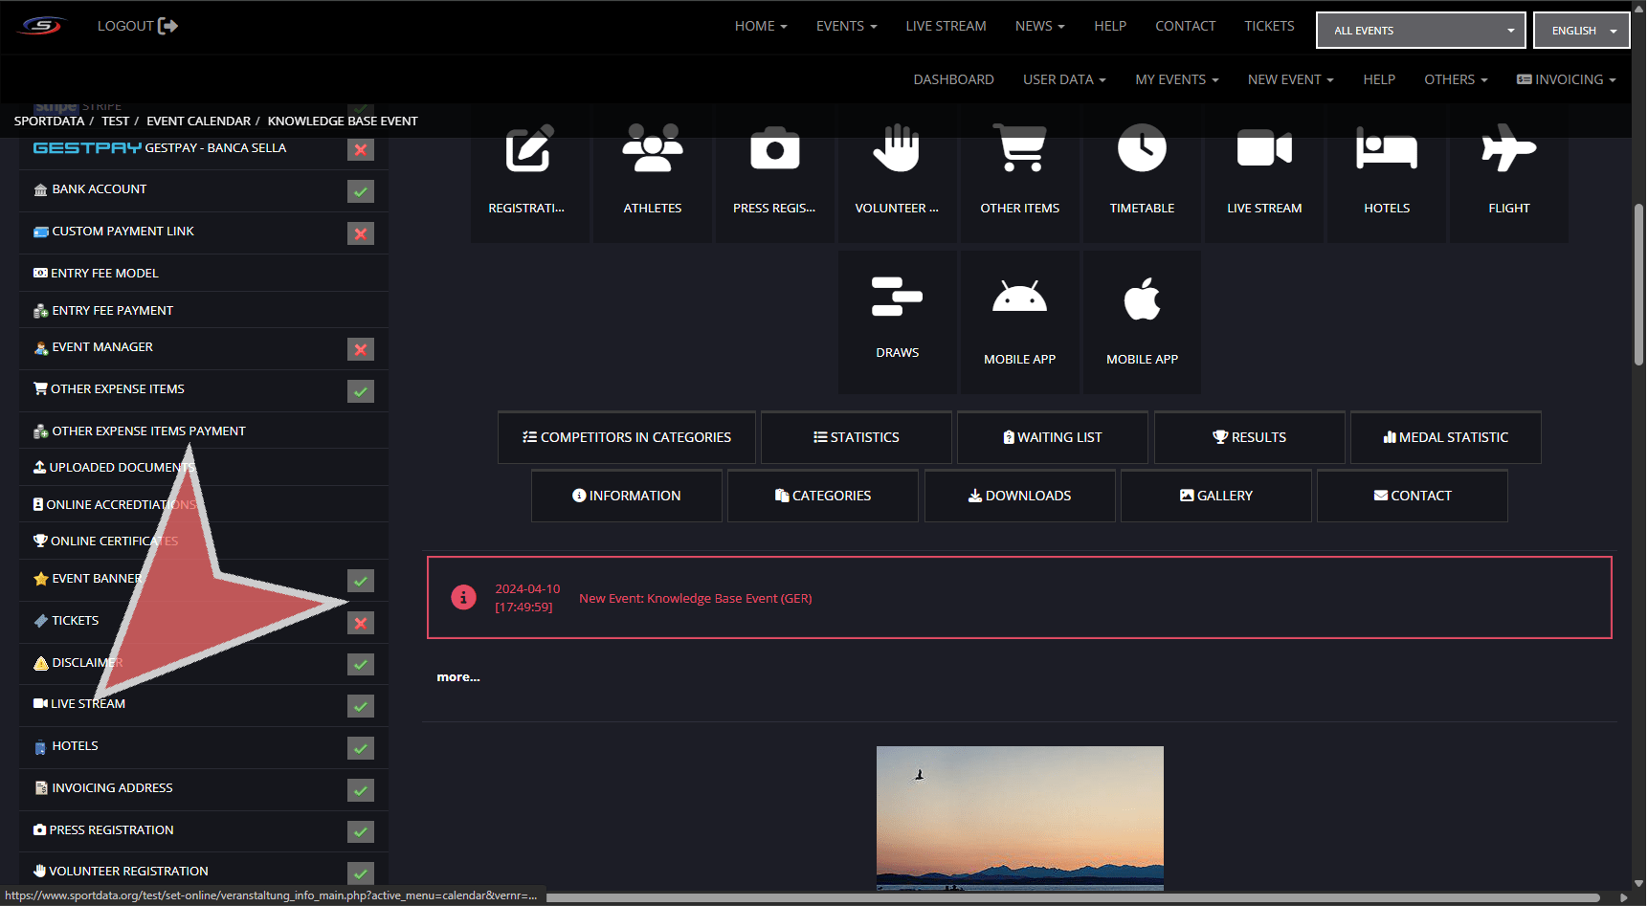Toggle the Tickets red X status
Viewport: 1648px width, 906px height.
point(361,623)
